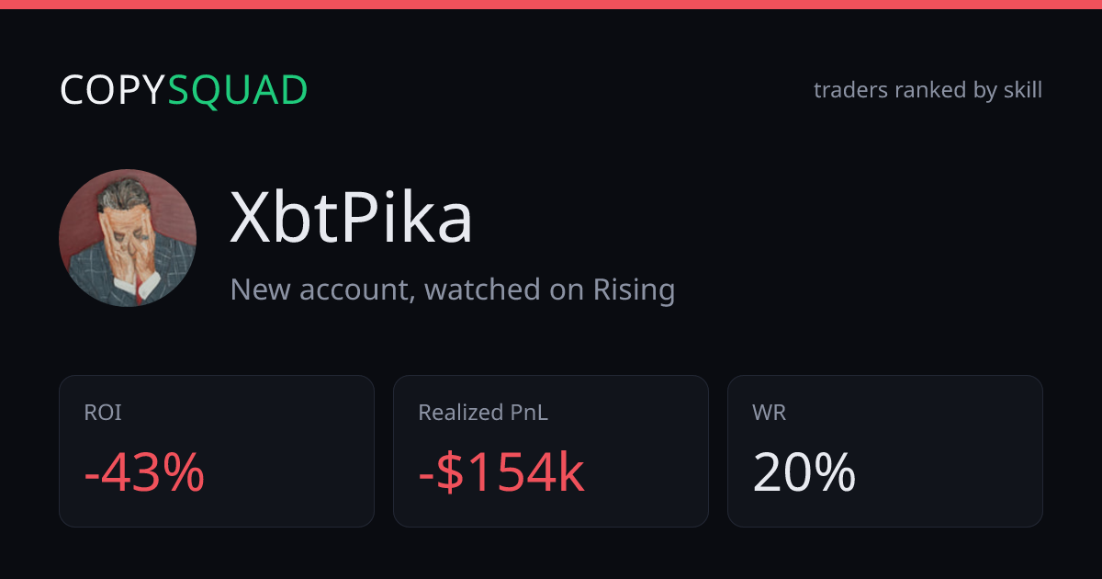Open XbtPika's profile avatar image
Screen dimensions: 1102x579
coord(128,238)
